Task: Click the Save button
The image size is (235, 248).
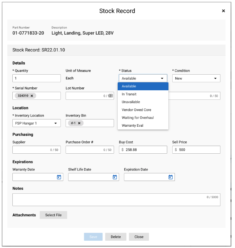Action: point(93,237)
